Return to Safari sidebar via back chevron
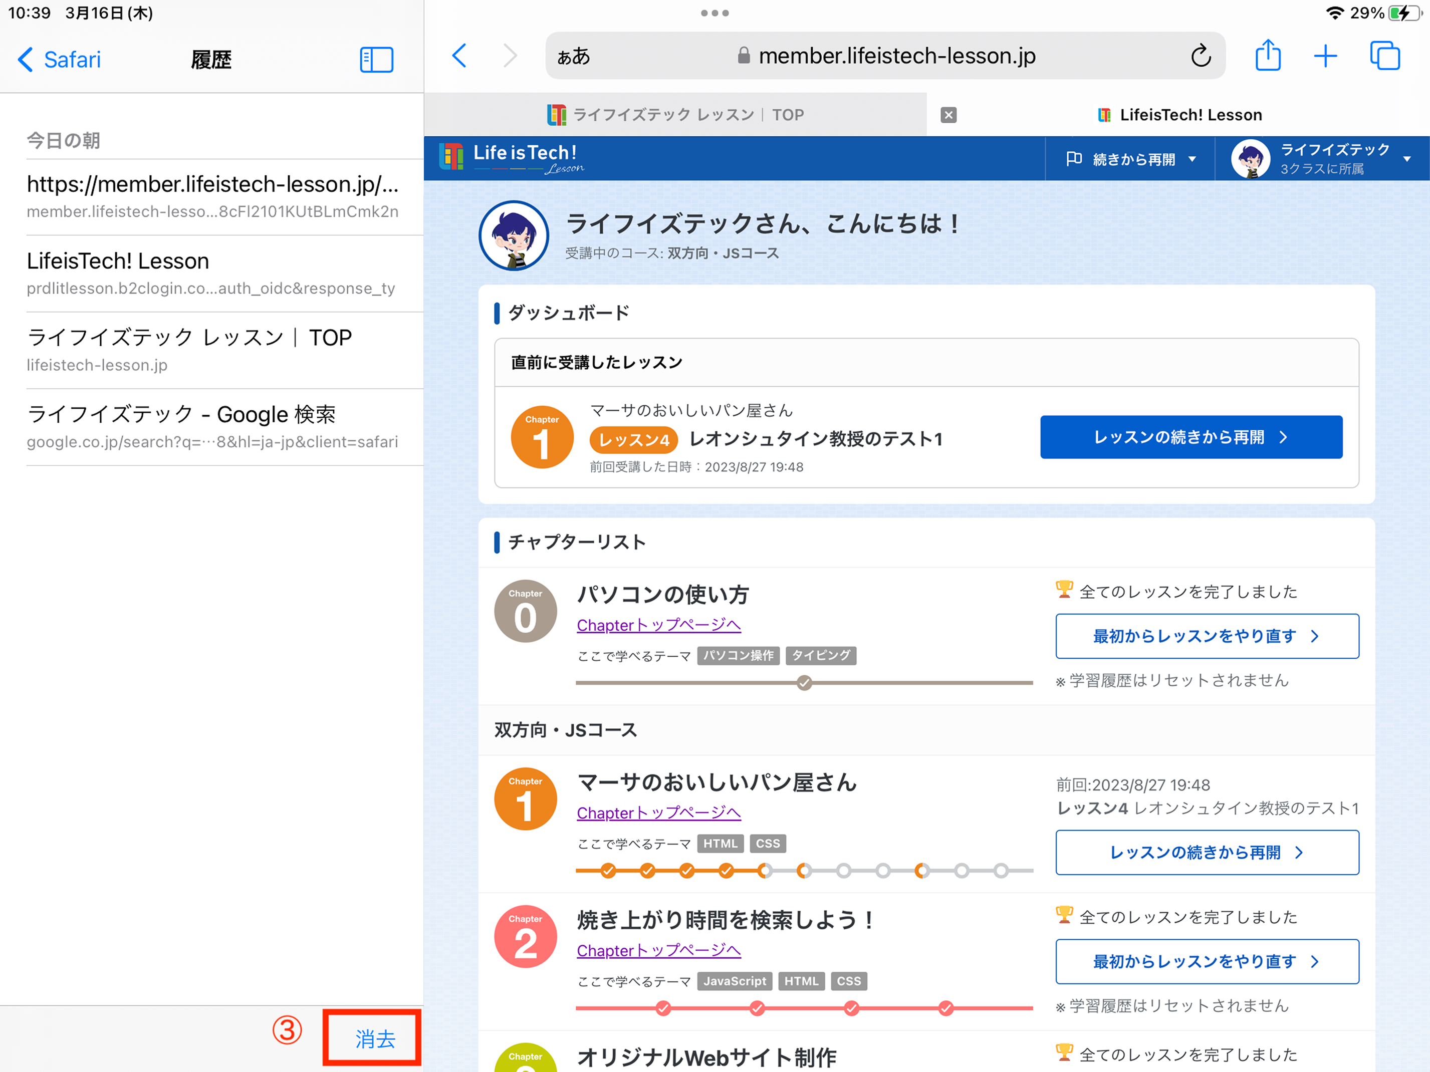The width and height of the screenshot is (1430, 1072). click(60, 60)
